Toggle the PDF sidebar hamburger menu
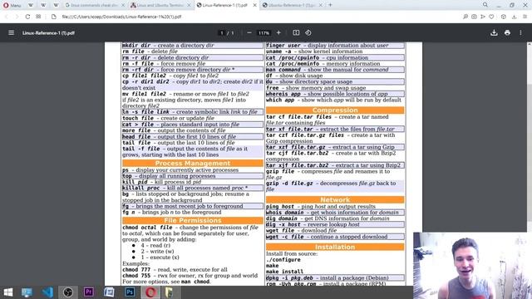 click(11, 33)
